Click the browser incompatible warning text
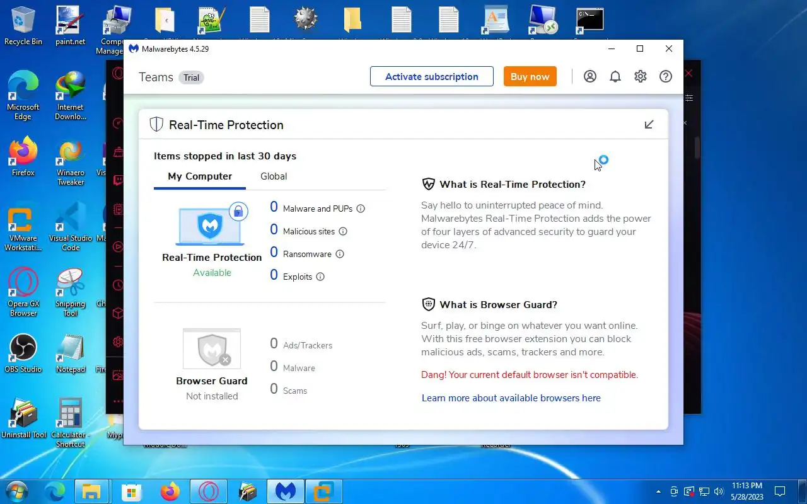Screen dimensions: 807x504 pyautogui.click(x=530, y=375)
